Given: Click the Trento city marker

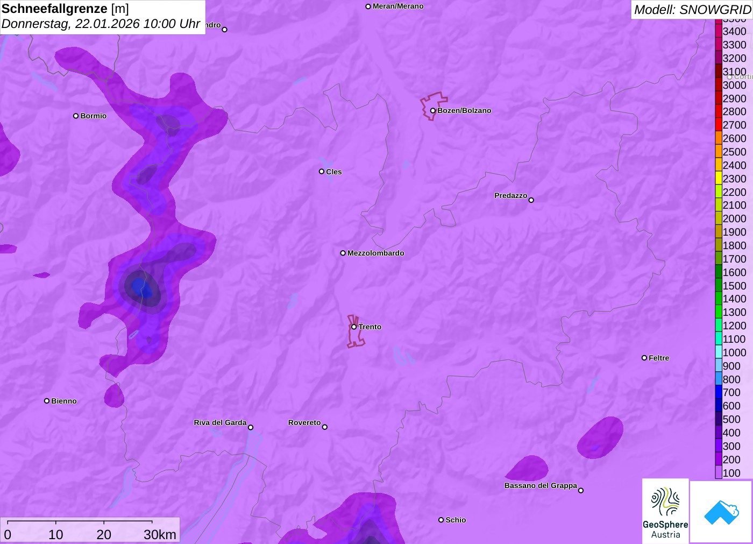Looking at the screenshot, I should point(354,327).
